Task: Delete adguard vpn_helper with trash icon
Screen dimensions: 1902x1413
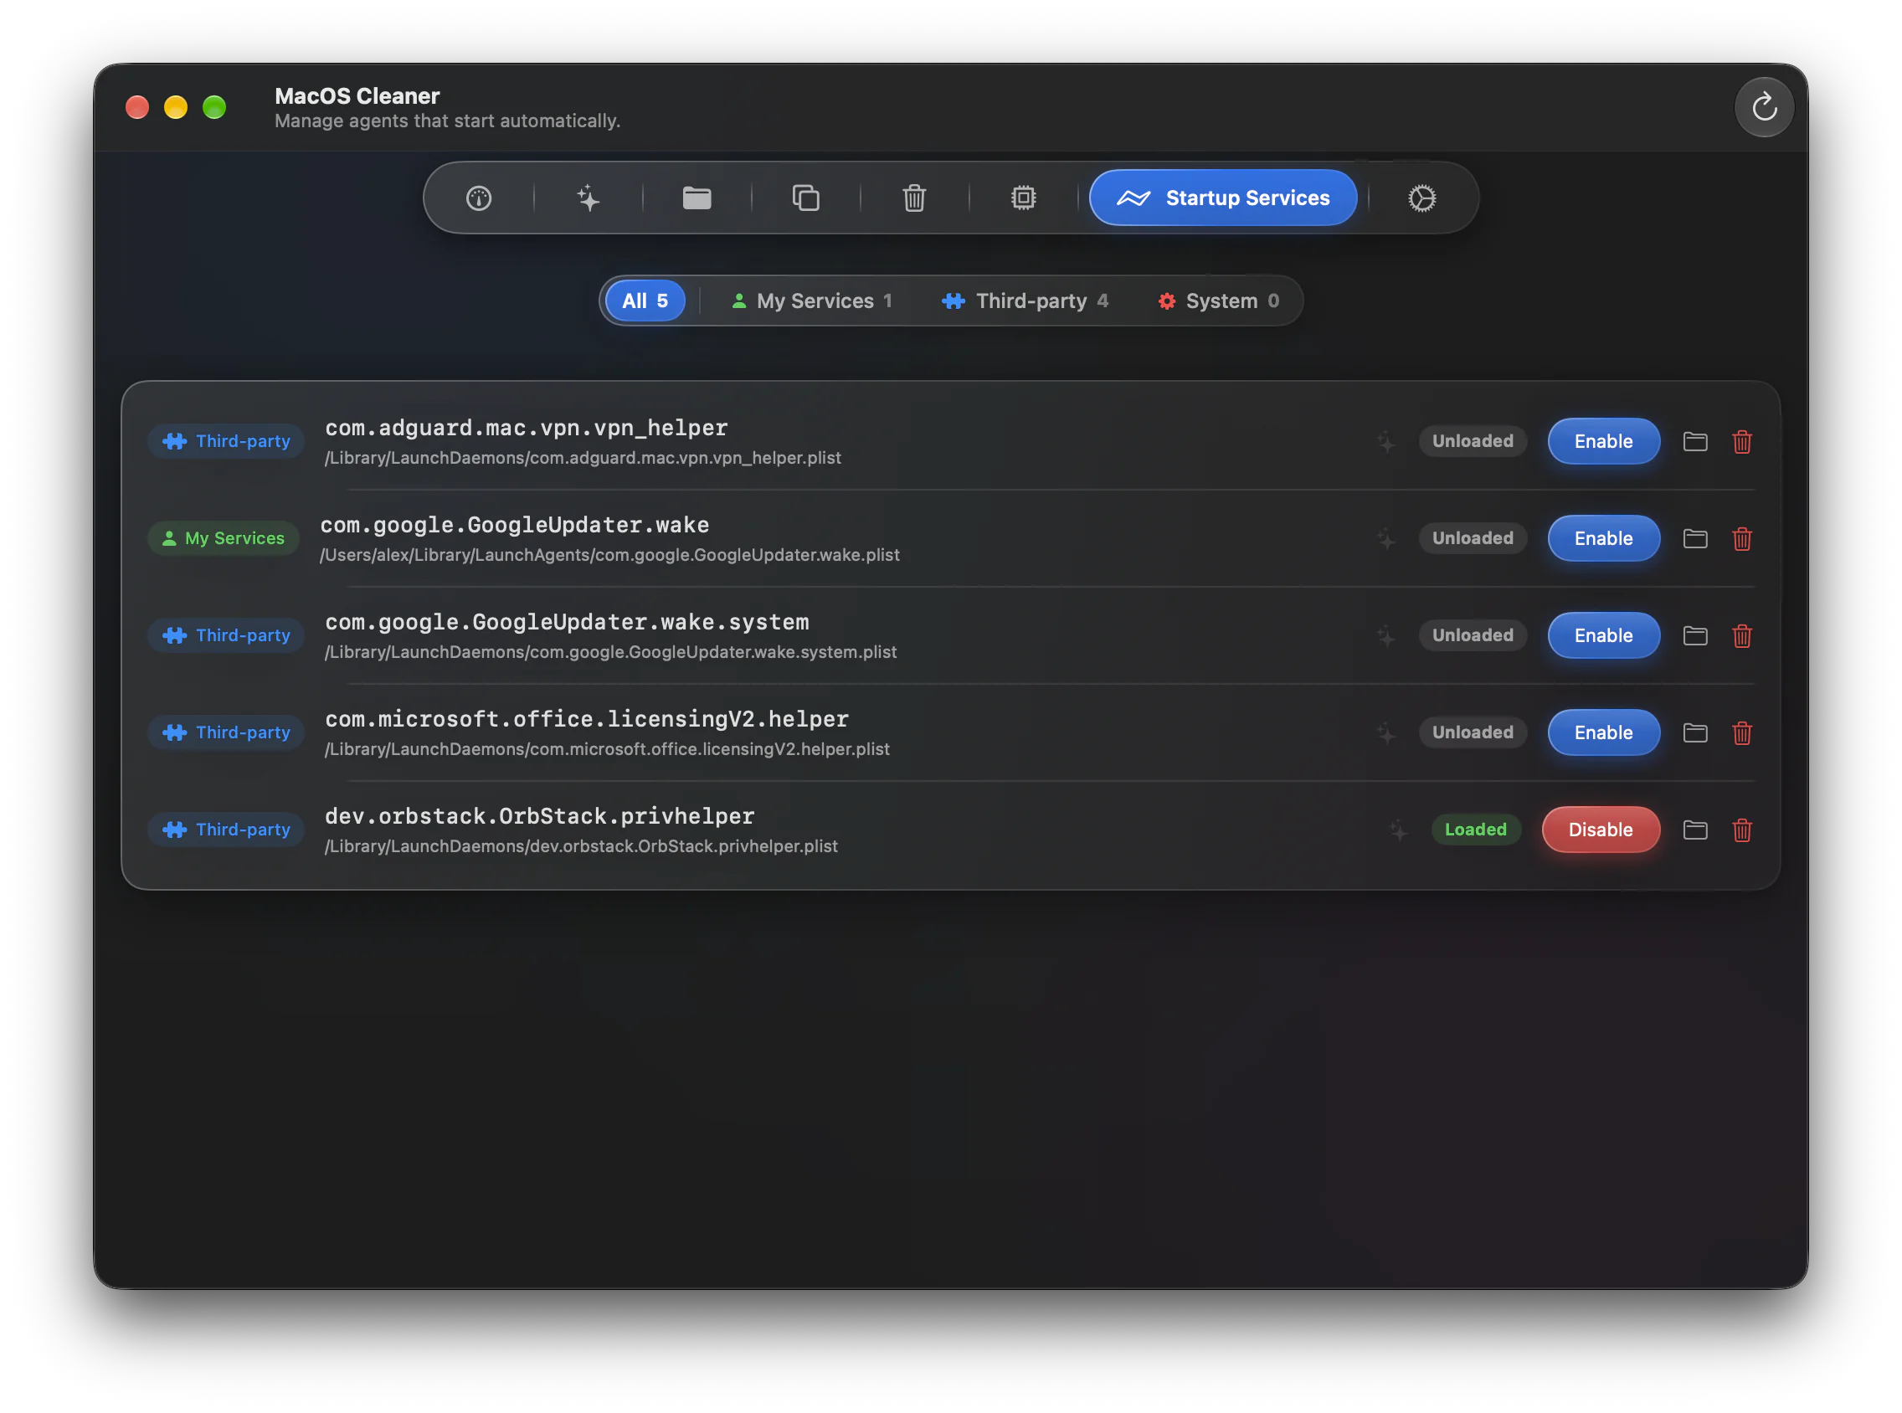Action: pos(1742,441)
